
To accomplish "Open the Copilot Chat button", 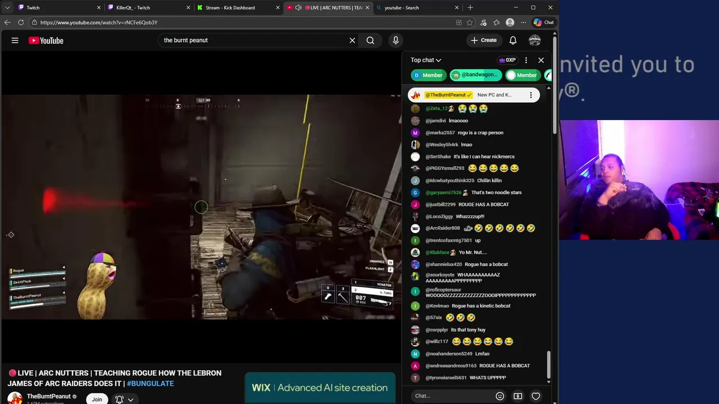I will (x=544, y=22).
